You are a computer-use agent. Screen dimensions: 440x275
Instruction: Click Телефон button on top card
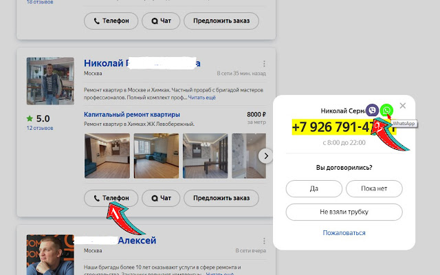pos(111,21)
